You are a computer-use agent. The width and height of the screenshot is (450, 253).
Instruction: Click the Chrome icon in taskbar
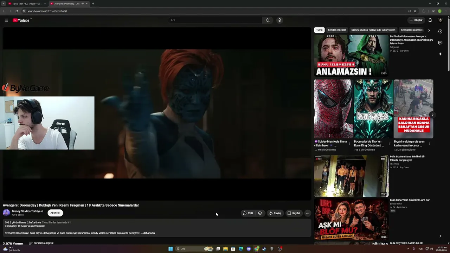click(x=256, y=249)
